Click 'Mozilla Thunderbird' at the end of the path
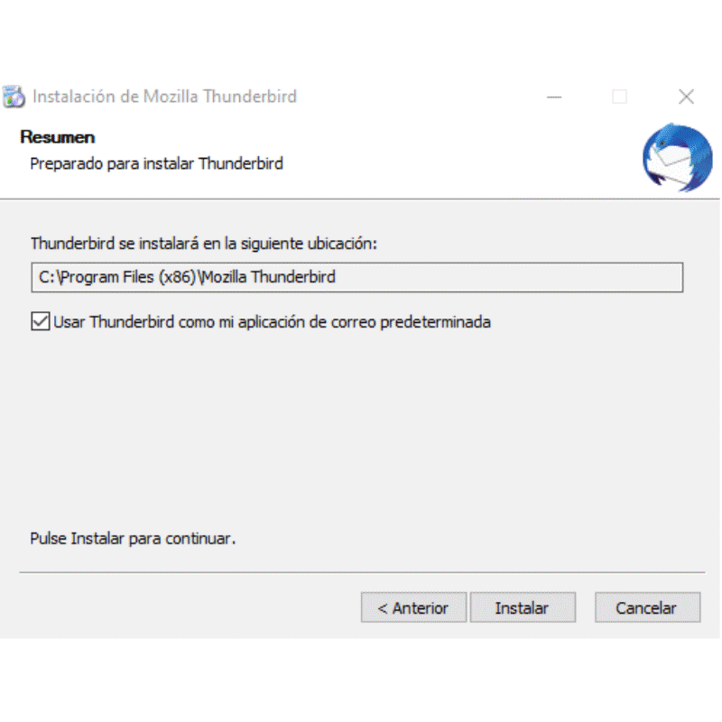Viewport: 722px width, 722px height. [269, 277]
